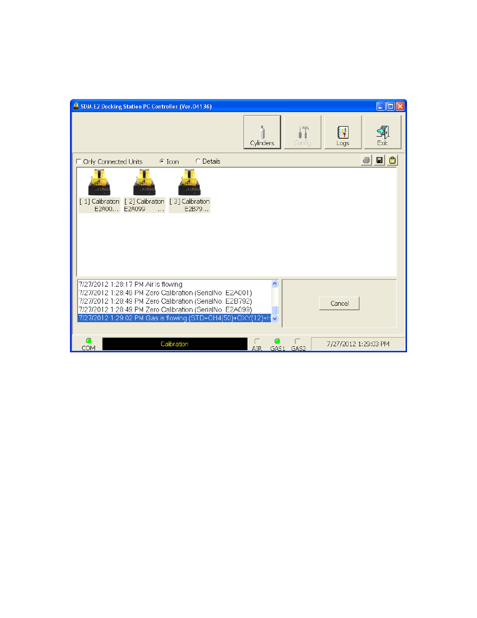Click the floppy disk save icon
The width and height of the screenshot is (477, 618).
pos(379,160)
